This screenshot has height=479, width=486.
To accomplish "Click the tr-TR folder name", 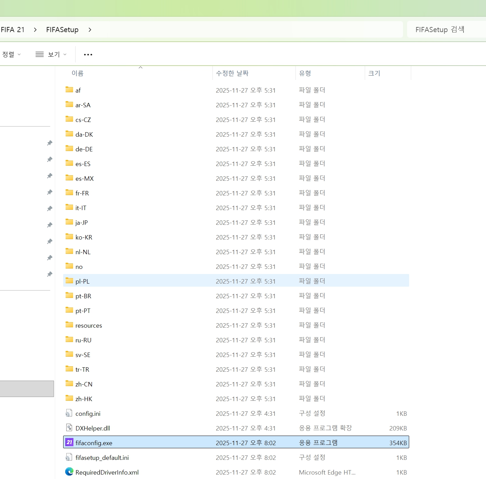I will [x=82, y=369].
